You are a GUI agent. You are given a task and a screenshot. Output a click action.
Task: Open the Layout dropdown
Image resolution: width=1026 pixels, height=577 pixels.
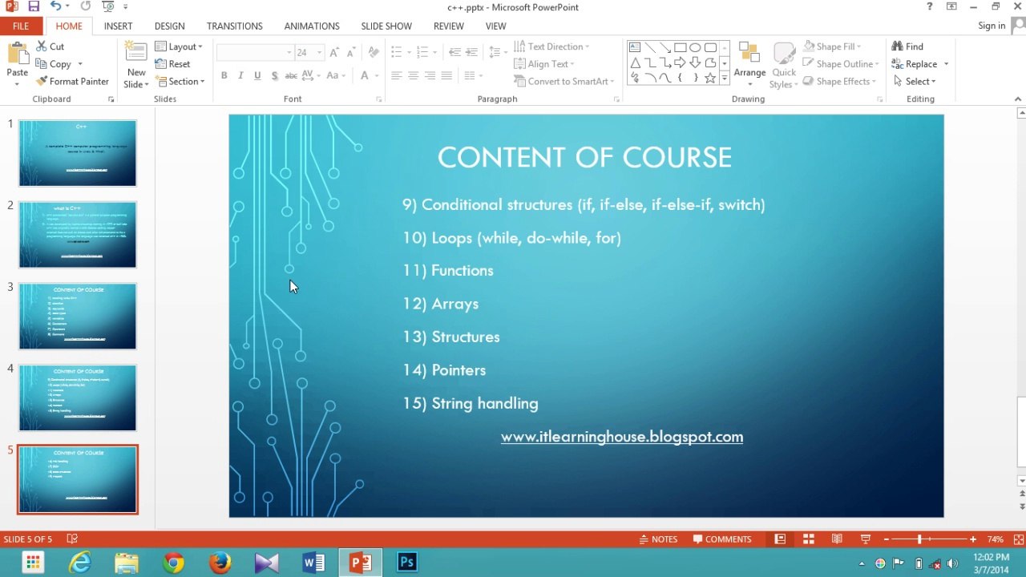point(179,46)
